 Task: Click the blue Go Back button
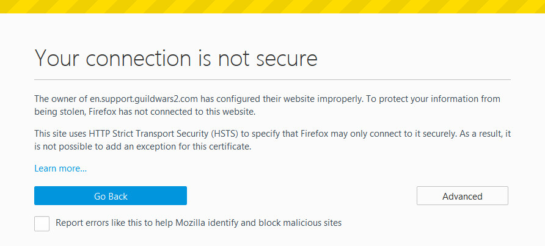point(111,196)
